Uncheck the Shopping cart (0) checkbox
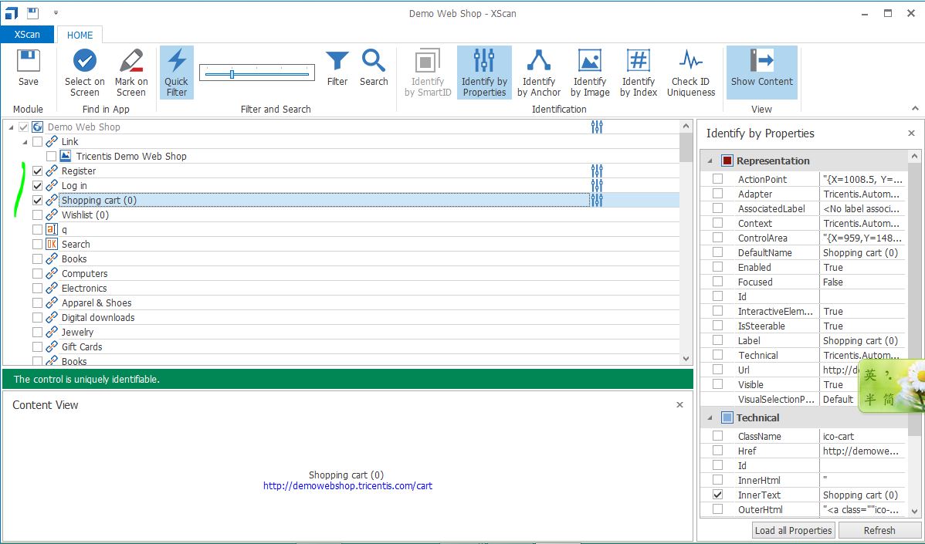The width and height of the screenshot is (925, 544). click(x=37, y=201)
